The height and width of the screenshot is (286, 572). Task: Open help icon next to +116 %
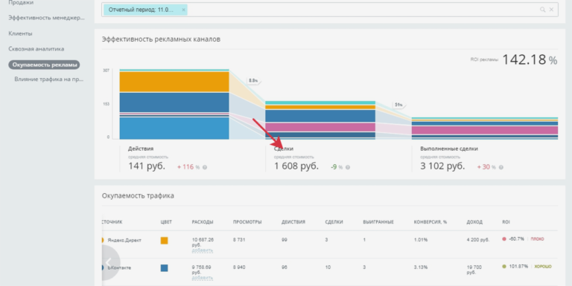[205, 167]
